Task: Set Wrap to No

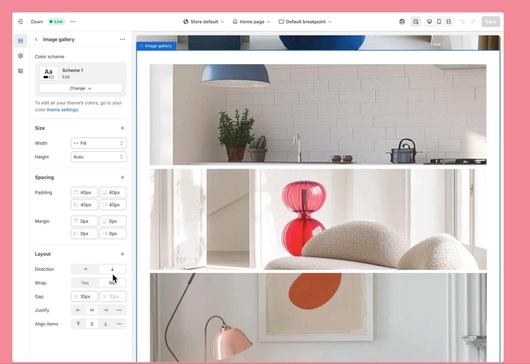Action: click(112, 283)
